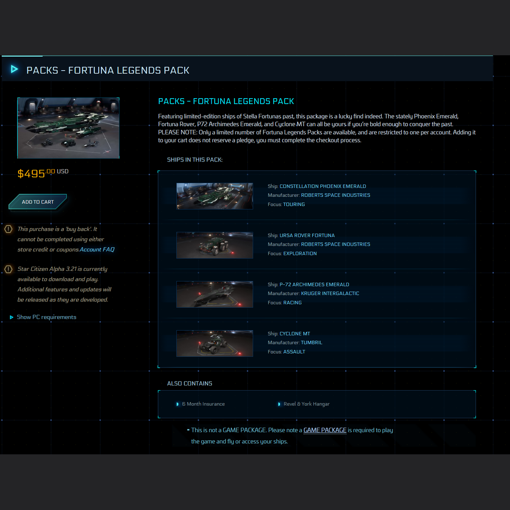This screenshot has width=510, height=510.
Task: View the Ursa Rover Fortuna thumbnail
Action: point(215,245)
